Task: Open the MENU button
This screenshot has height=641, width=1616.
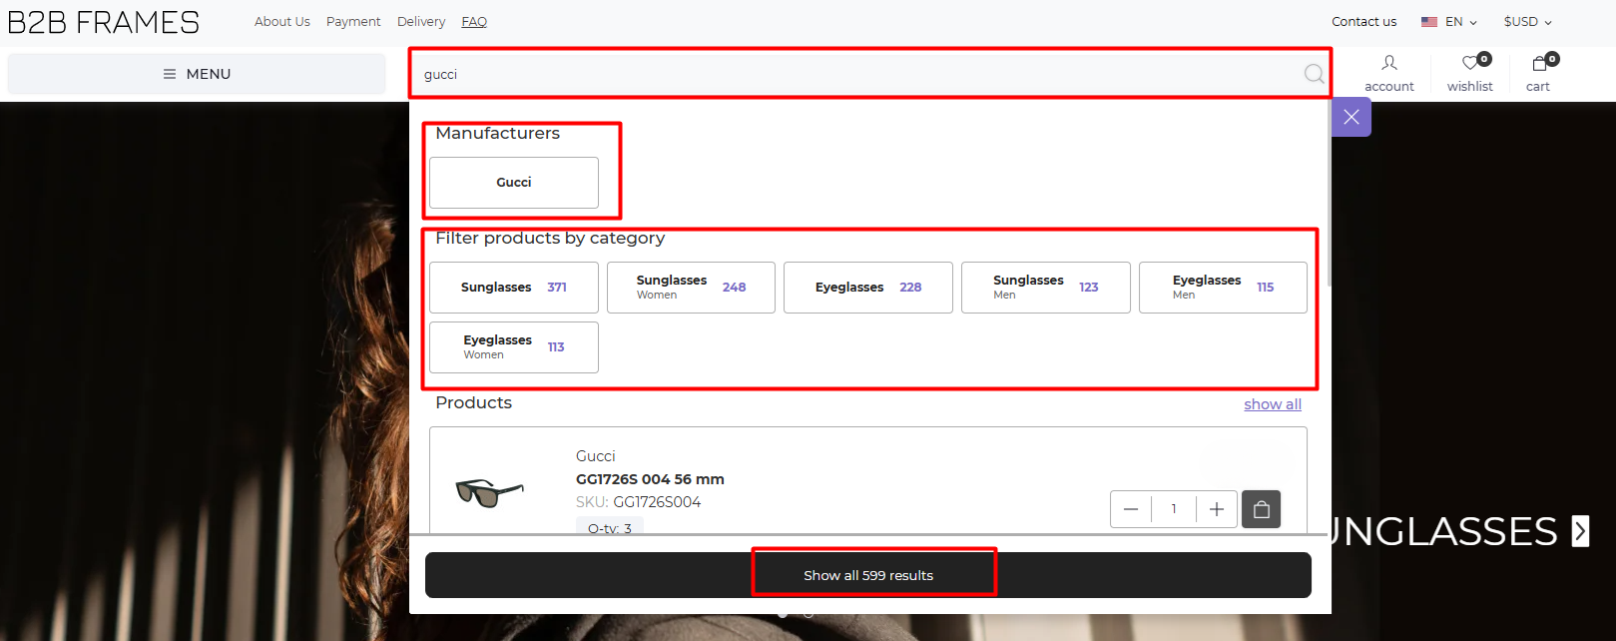Action: (x=197, y=74)
